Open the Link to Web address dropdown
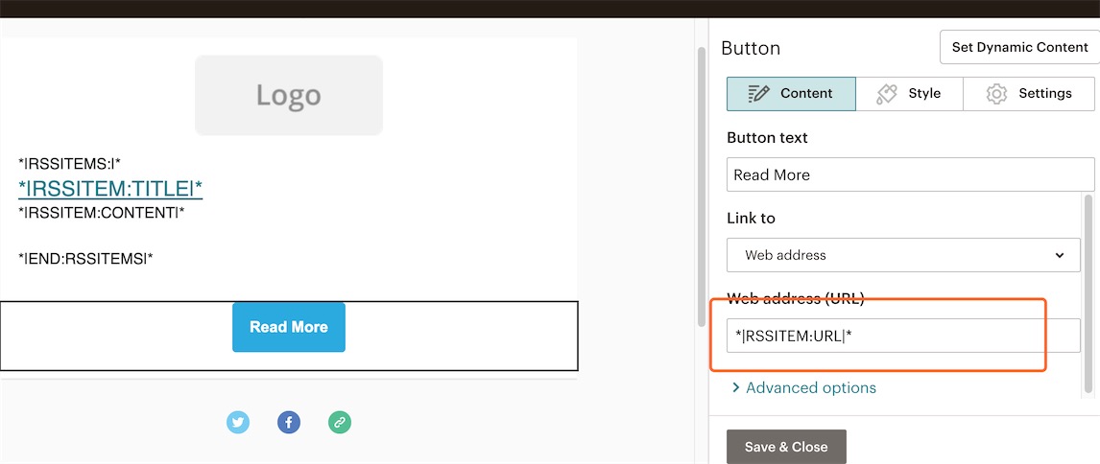Screen dimensions: 1100x464 [903, 255]
